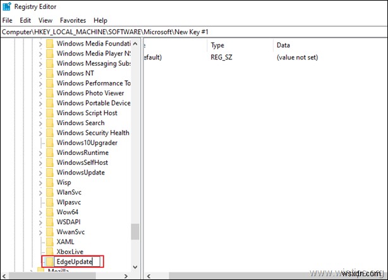Click the Windows NT folder icon
The height and width of the screenshot is (280, 388).
click(50, 73)
